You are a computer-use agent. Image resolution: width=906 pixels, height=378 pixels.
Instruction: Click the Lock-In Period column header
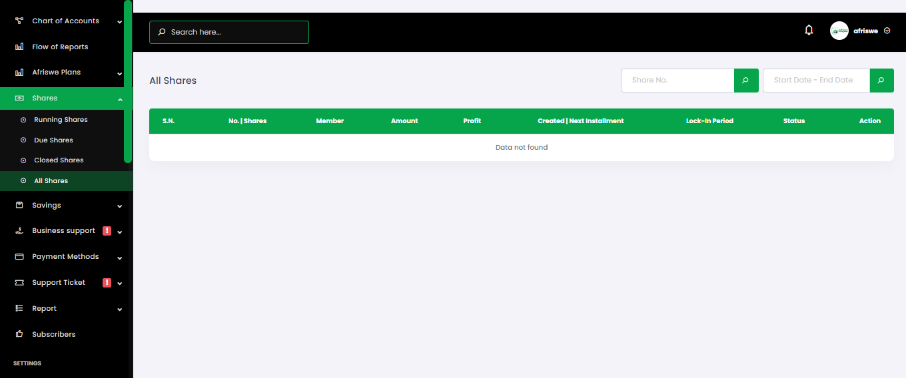pos(709,121)
